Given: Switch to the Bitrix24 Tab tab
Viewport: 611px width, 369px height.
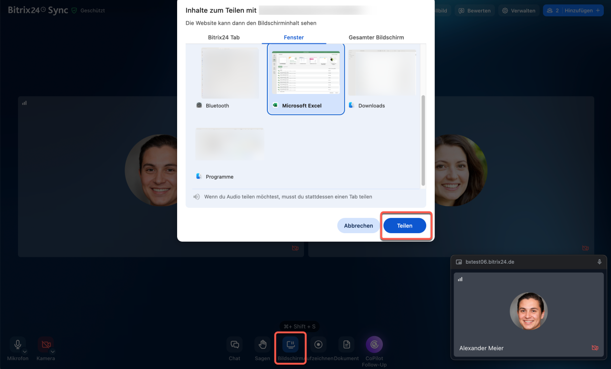Looking at the screenshot, I should coord(224,37).
